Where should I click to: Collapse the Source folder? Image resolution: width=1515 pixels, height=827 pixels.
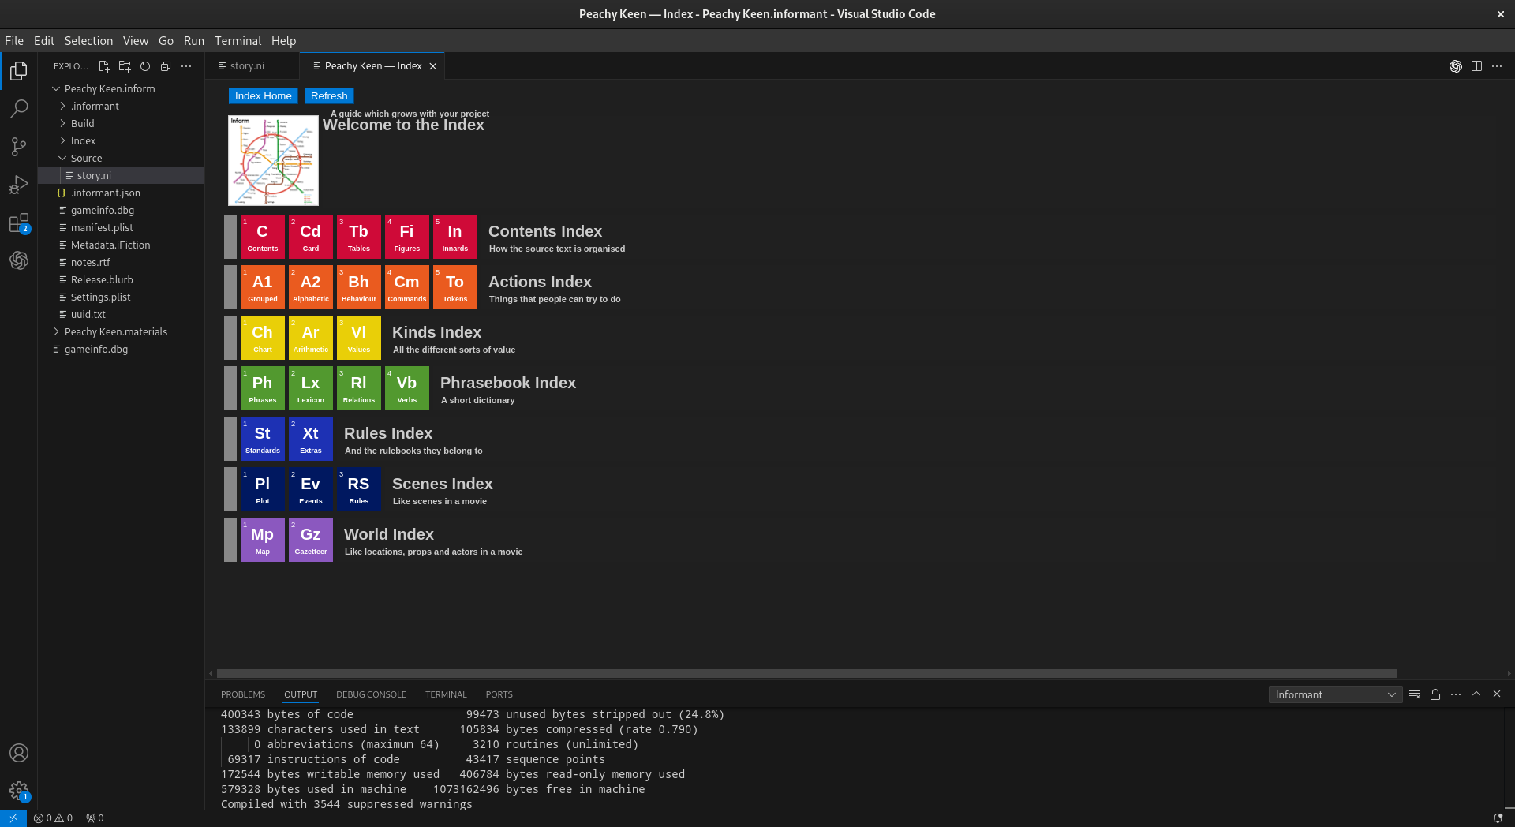121,158
